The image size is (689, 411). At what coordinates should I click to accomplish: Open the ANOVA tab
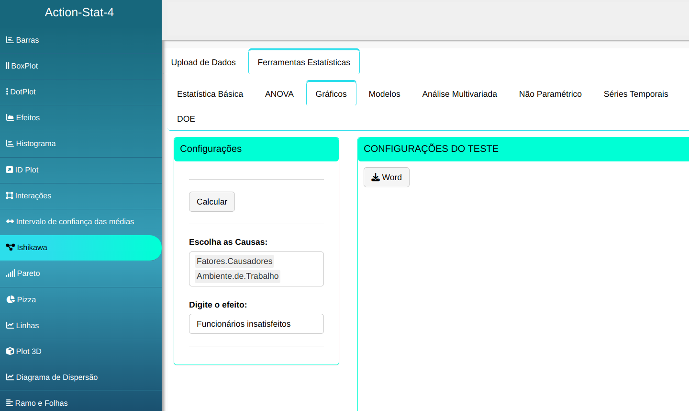pyautogui.click(x=279, y=94)
